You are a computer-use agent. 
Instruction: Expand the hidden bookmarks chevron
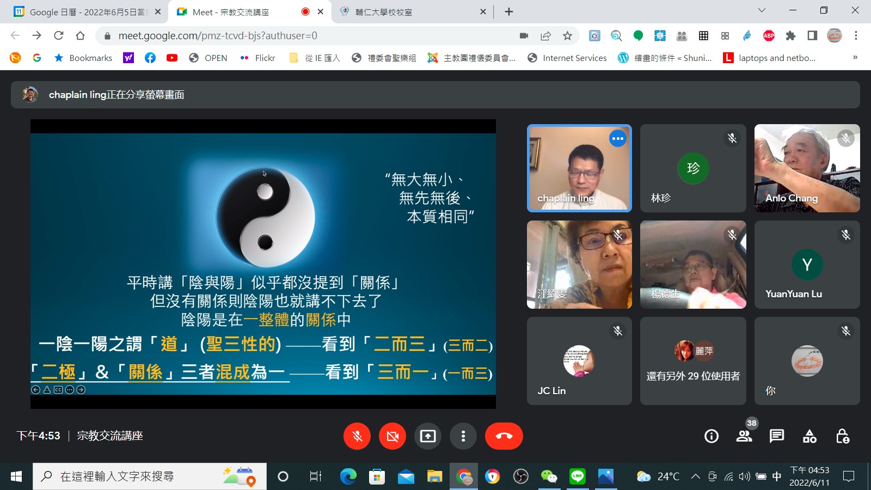pyautogui.click(x=855, y=58)
